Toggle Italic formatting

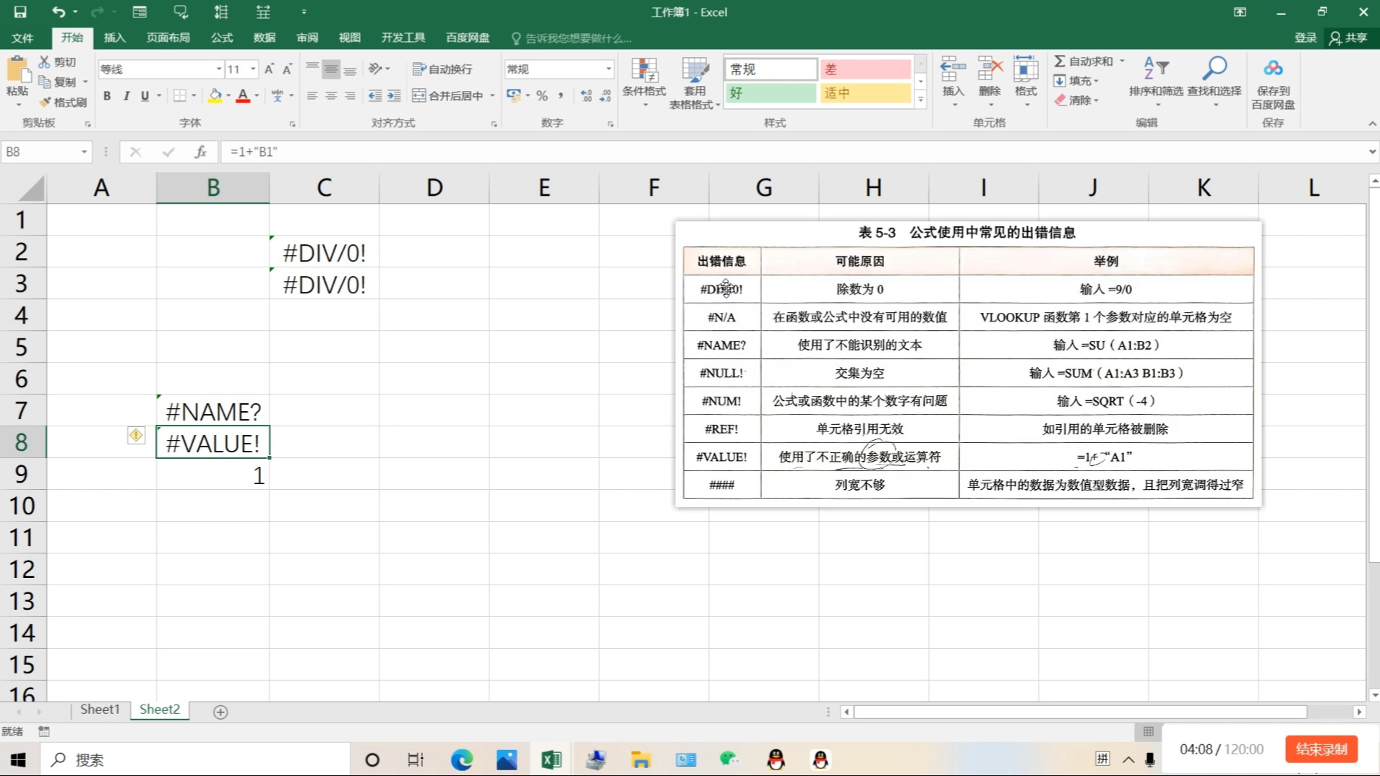[x=127, y=95]
